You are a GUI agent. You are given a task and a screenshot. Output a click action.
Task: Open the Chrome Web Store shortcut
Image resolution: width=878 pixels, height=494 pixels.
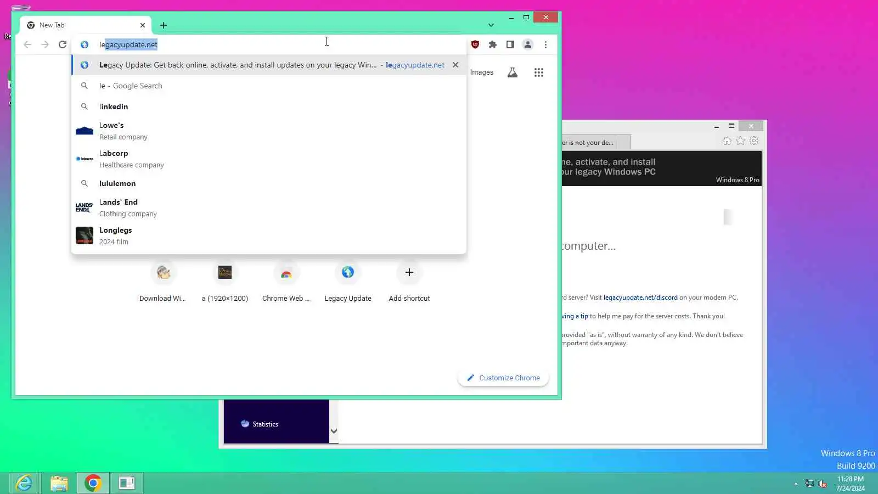pos(286,282)
